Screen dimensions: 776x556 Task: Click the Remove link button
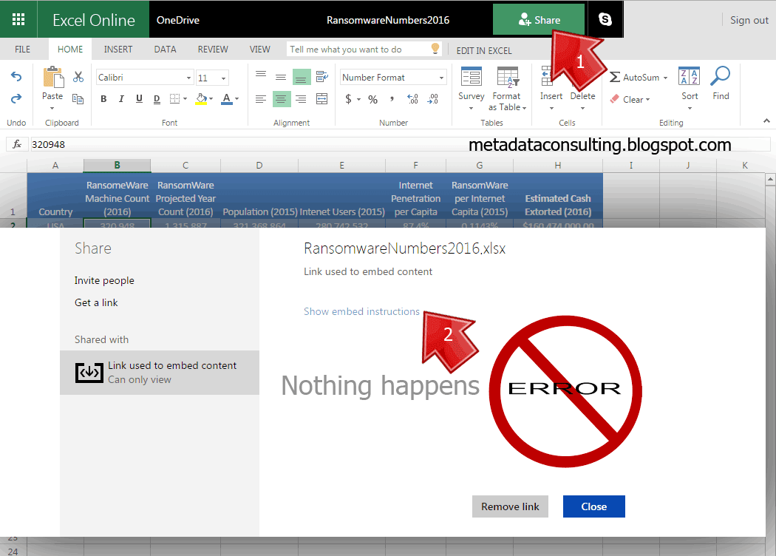[510, 506]
